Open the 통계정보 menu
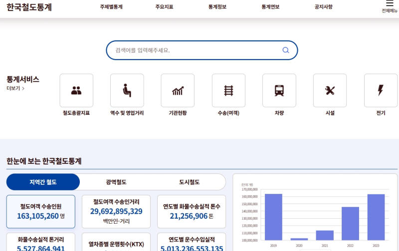Screen dimensions: 399x251 (217, 7)
